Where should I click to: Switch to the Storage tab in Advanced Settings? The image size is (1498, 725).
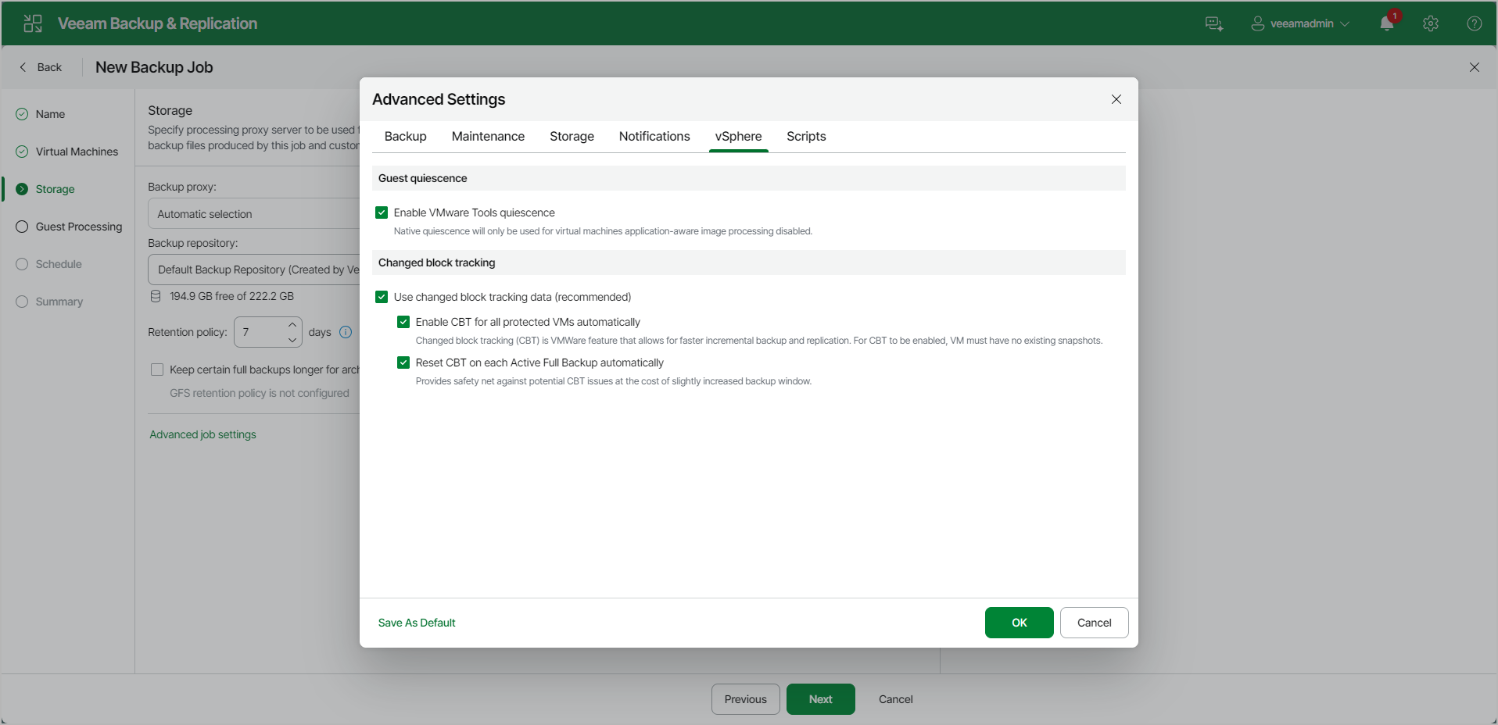pyautogui.click(x=572, y=136)
